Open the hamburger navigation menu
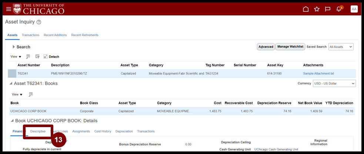This screenshot has height=154, width=364. click(9, 9)
